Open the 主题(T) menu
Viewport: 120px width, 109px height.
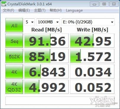tap(40, 10)
